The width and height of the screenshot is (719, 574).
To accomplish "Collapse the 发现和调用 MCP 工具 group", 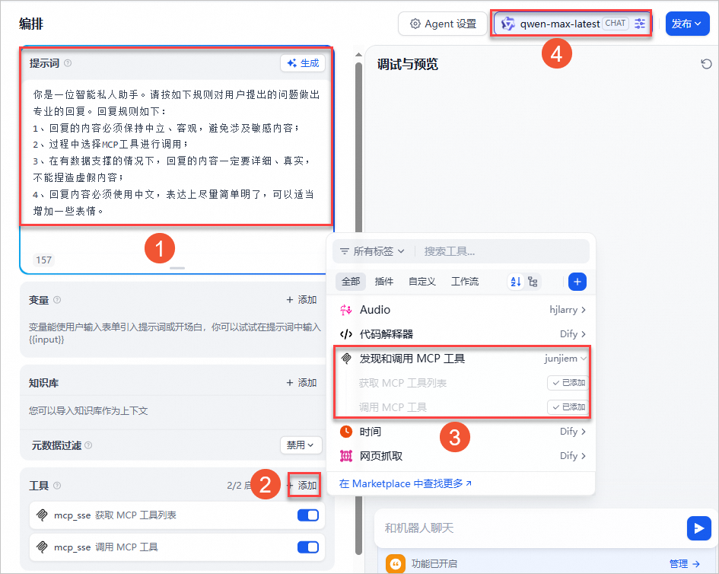I will click(584, 359).
